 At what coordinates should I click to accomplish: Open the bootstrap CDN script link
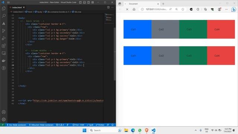tap(68, 100)
